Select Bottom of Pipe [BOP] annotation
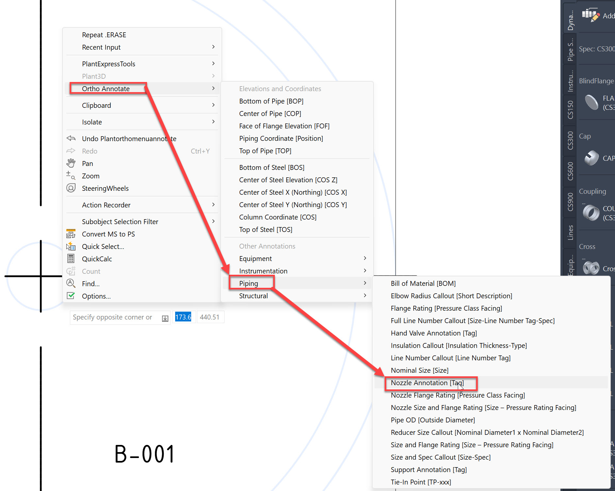 point(271,101)
